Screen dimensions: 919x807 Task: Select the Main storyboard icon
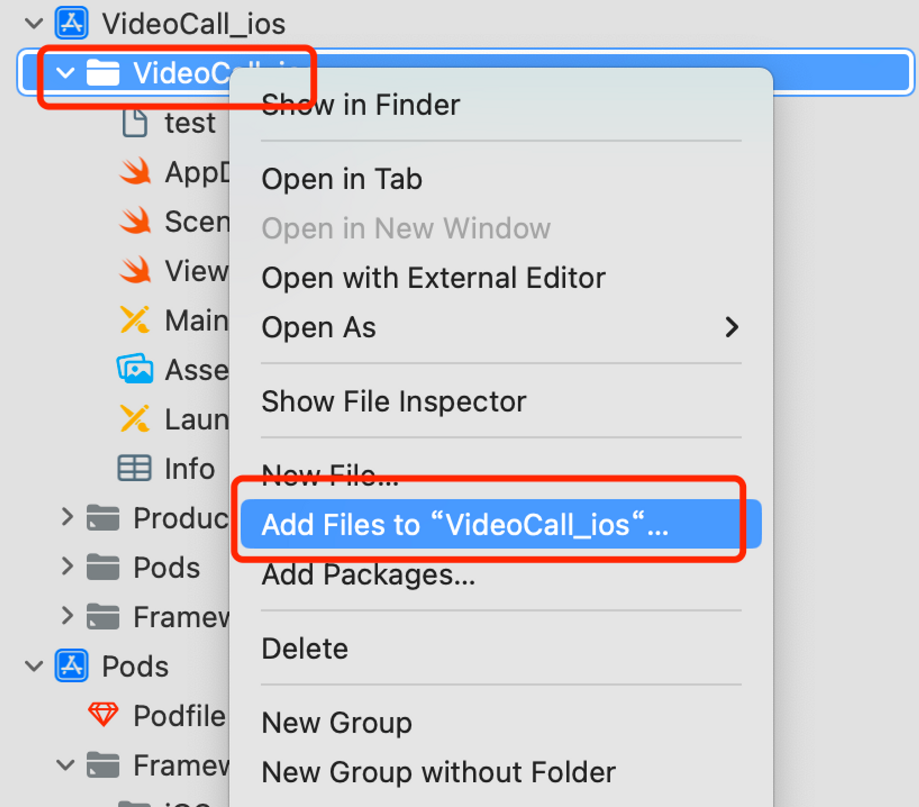[x=134, y=320]
